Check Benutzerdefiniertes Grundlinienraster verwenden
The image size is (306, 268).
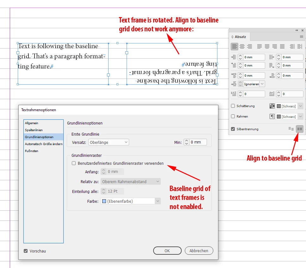(x=74, y=163)
